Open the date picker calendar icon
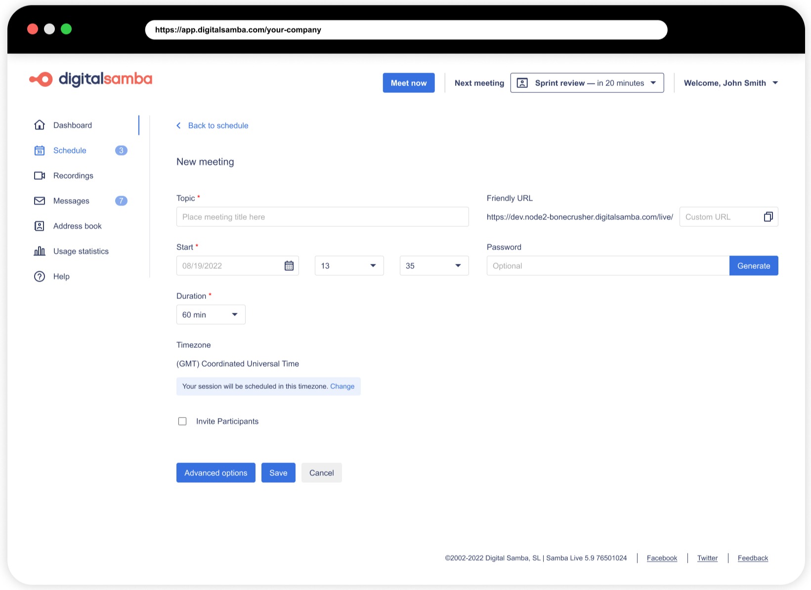The height and width of the screenshot is (590, 811). tap(289, 266)
